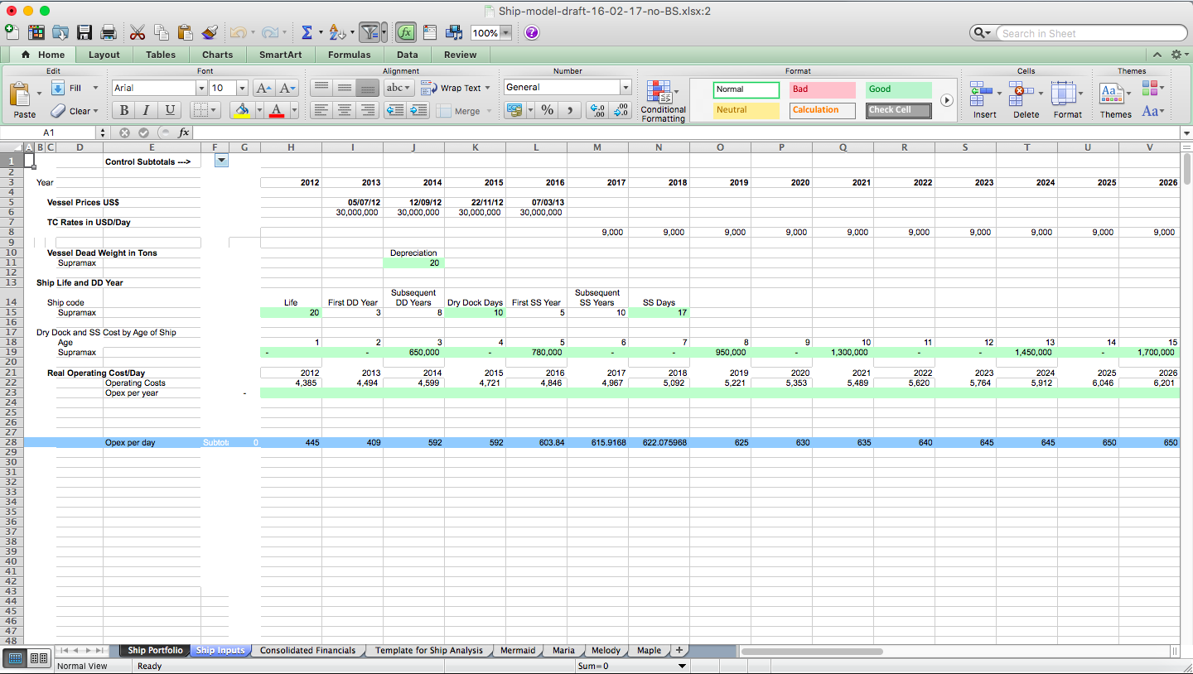Switch to the Layout ribbon tab

pos(104,55)
